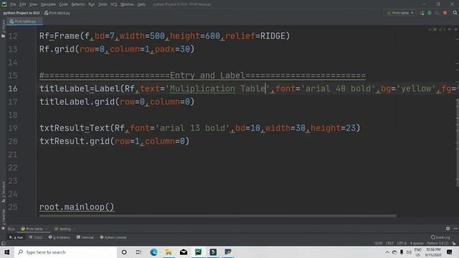Open the VCS menu
459x258 pixels.
114,4
